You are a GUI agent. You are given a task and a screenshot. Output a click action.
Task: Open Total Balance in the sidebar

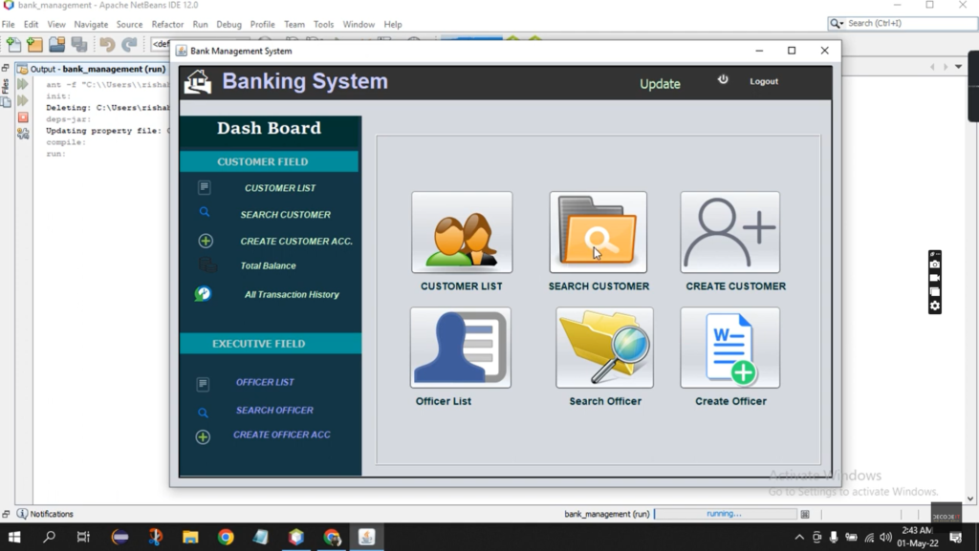(x=268, y=265)
